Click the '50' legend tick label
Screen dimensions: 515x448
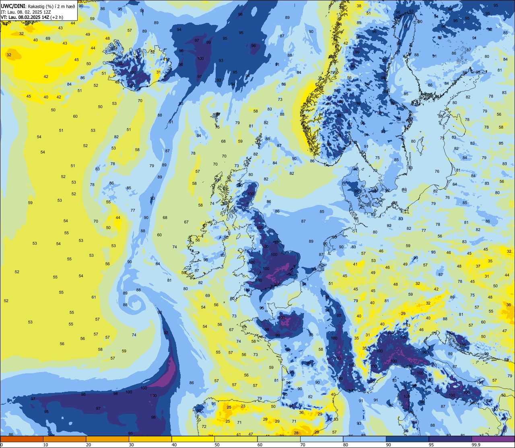tap(217, 445)
